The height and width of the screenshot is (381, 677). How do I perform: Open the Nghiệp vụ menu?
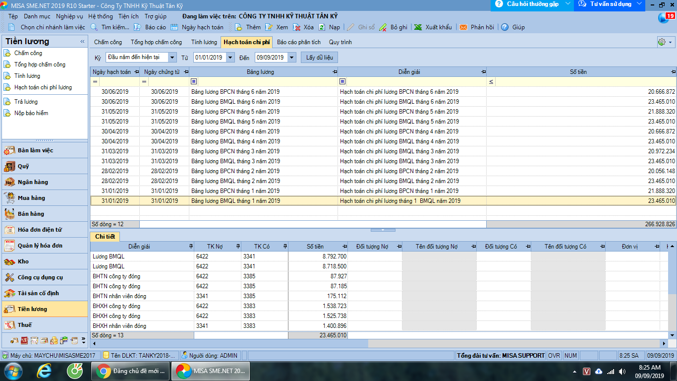coord(69,16)
